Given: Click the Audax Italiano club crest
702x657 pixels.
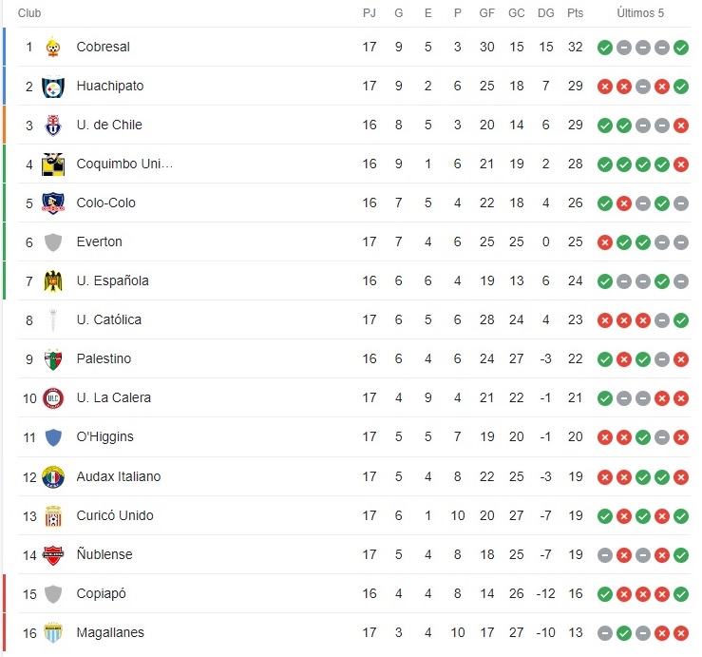Looking at the screenshot, I should (53, 476).
